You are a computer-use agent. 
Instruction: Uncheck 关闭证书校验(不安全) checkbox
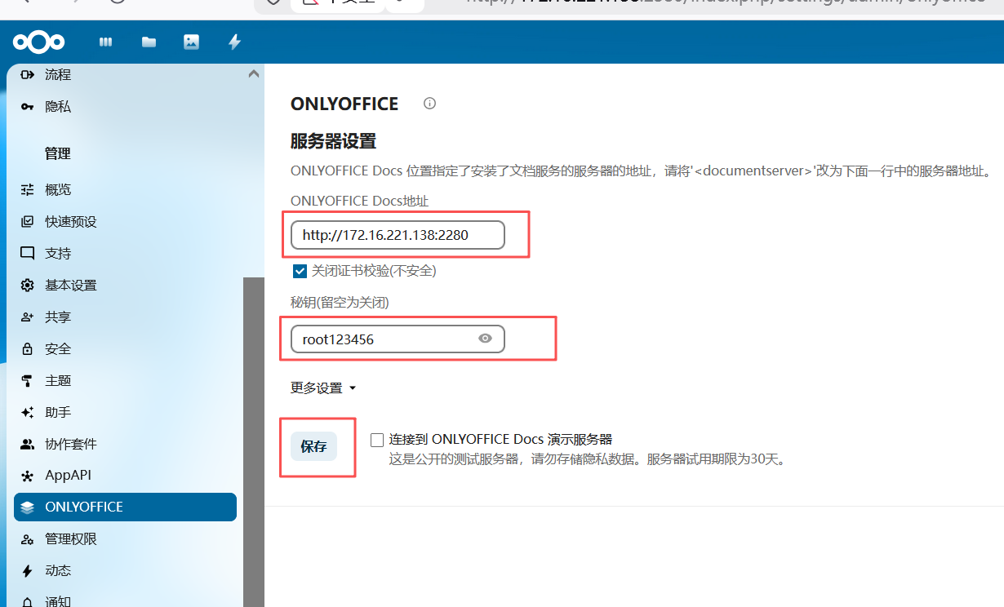(x=300, y=270)
